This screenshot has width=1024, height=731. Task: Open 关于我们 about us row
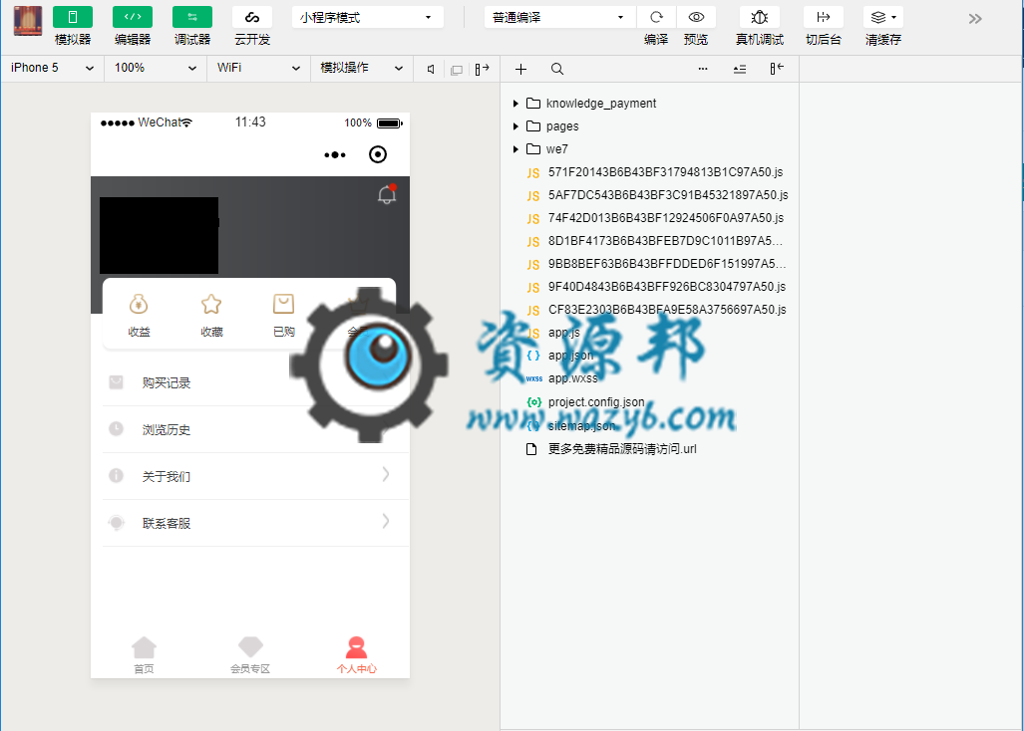coord(256,477)
